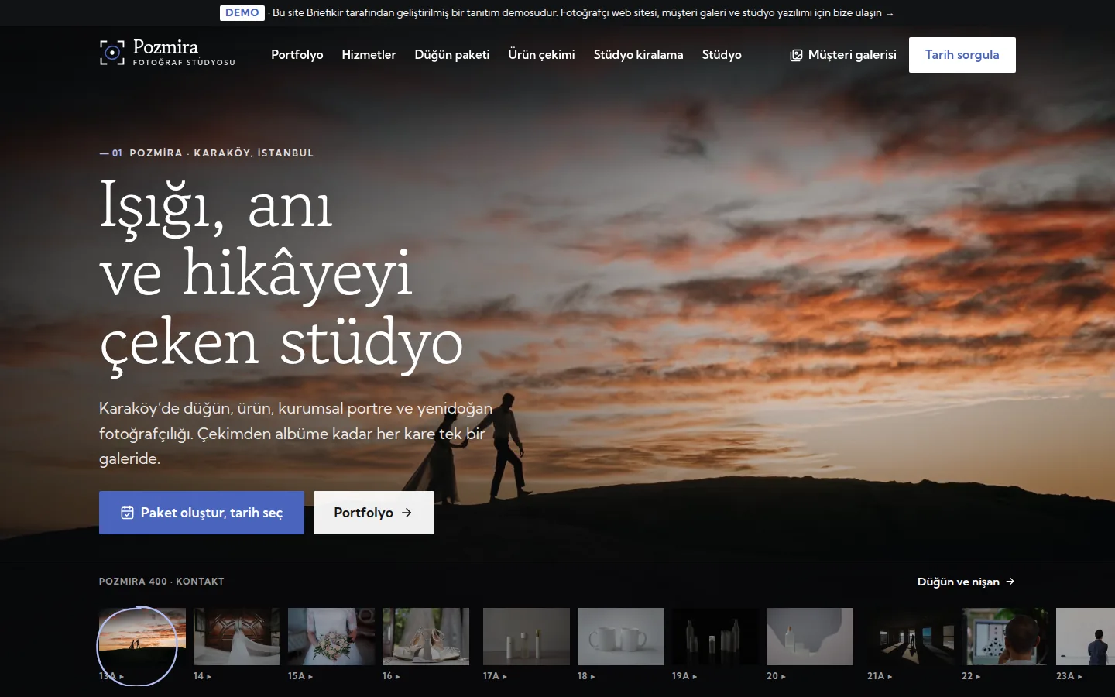Open the Portfolyo menu item in the header

(x=297, y=55)
